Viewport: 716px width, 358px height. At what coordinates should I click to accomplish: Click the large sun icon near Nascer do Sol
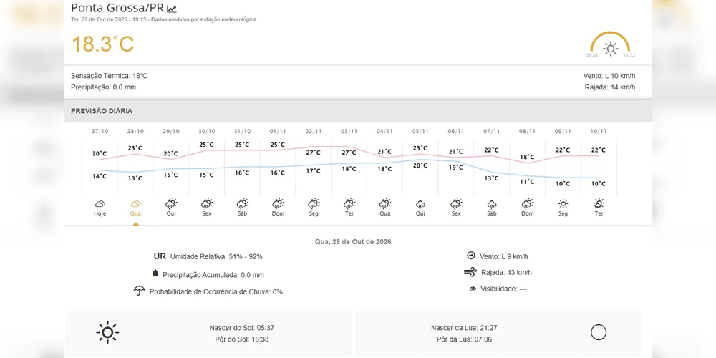coord(108,332)
